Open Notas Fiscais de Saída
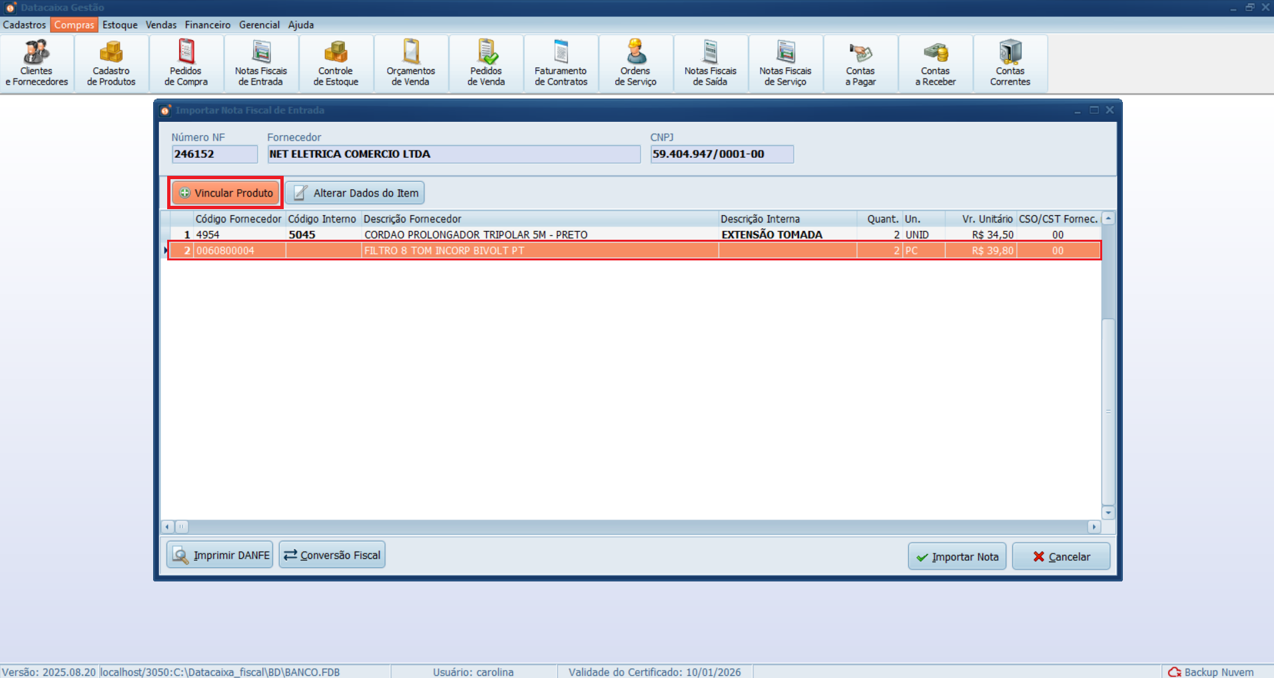This screenshot has width=1274, height=678. (710, 63)
